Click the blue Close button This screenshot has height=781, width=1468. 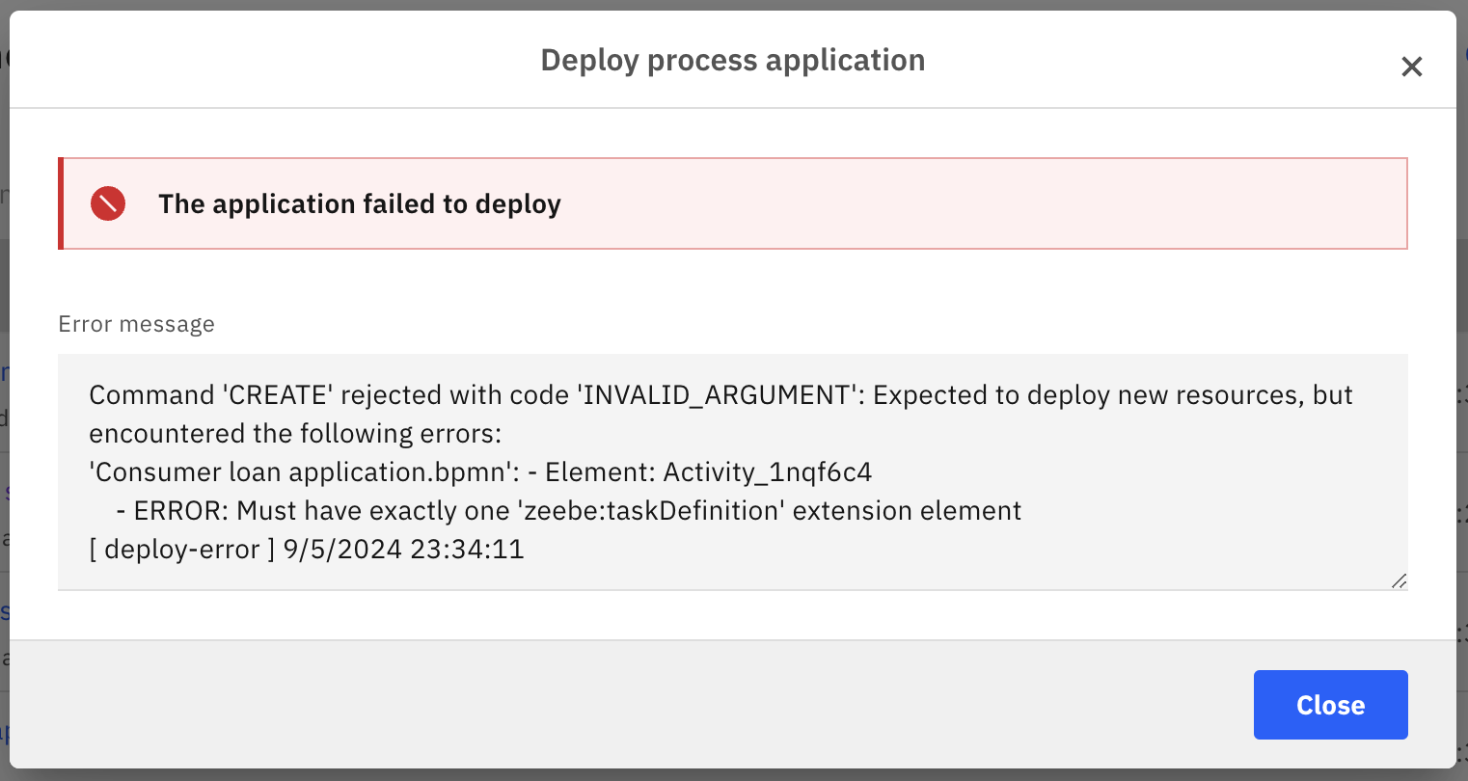pos(1330,704)
